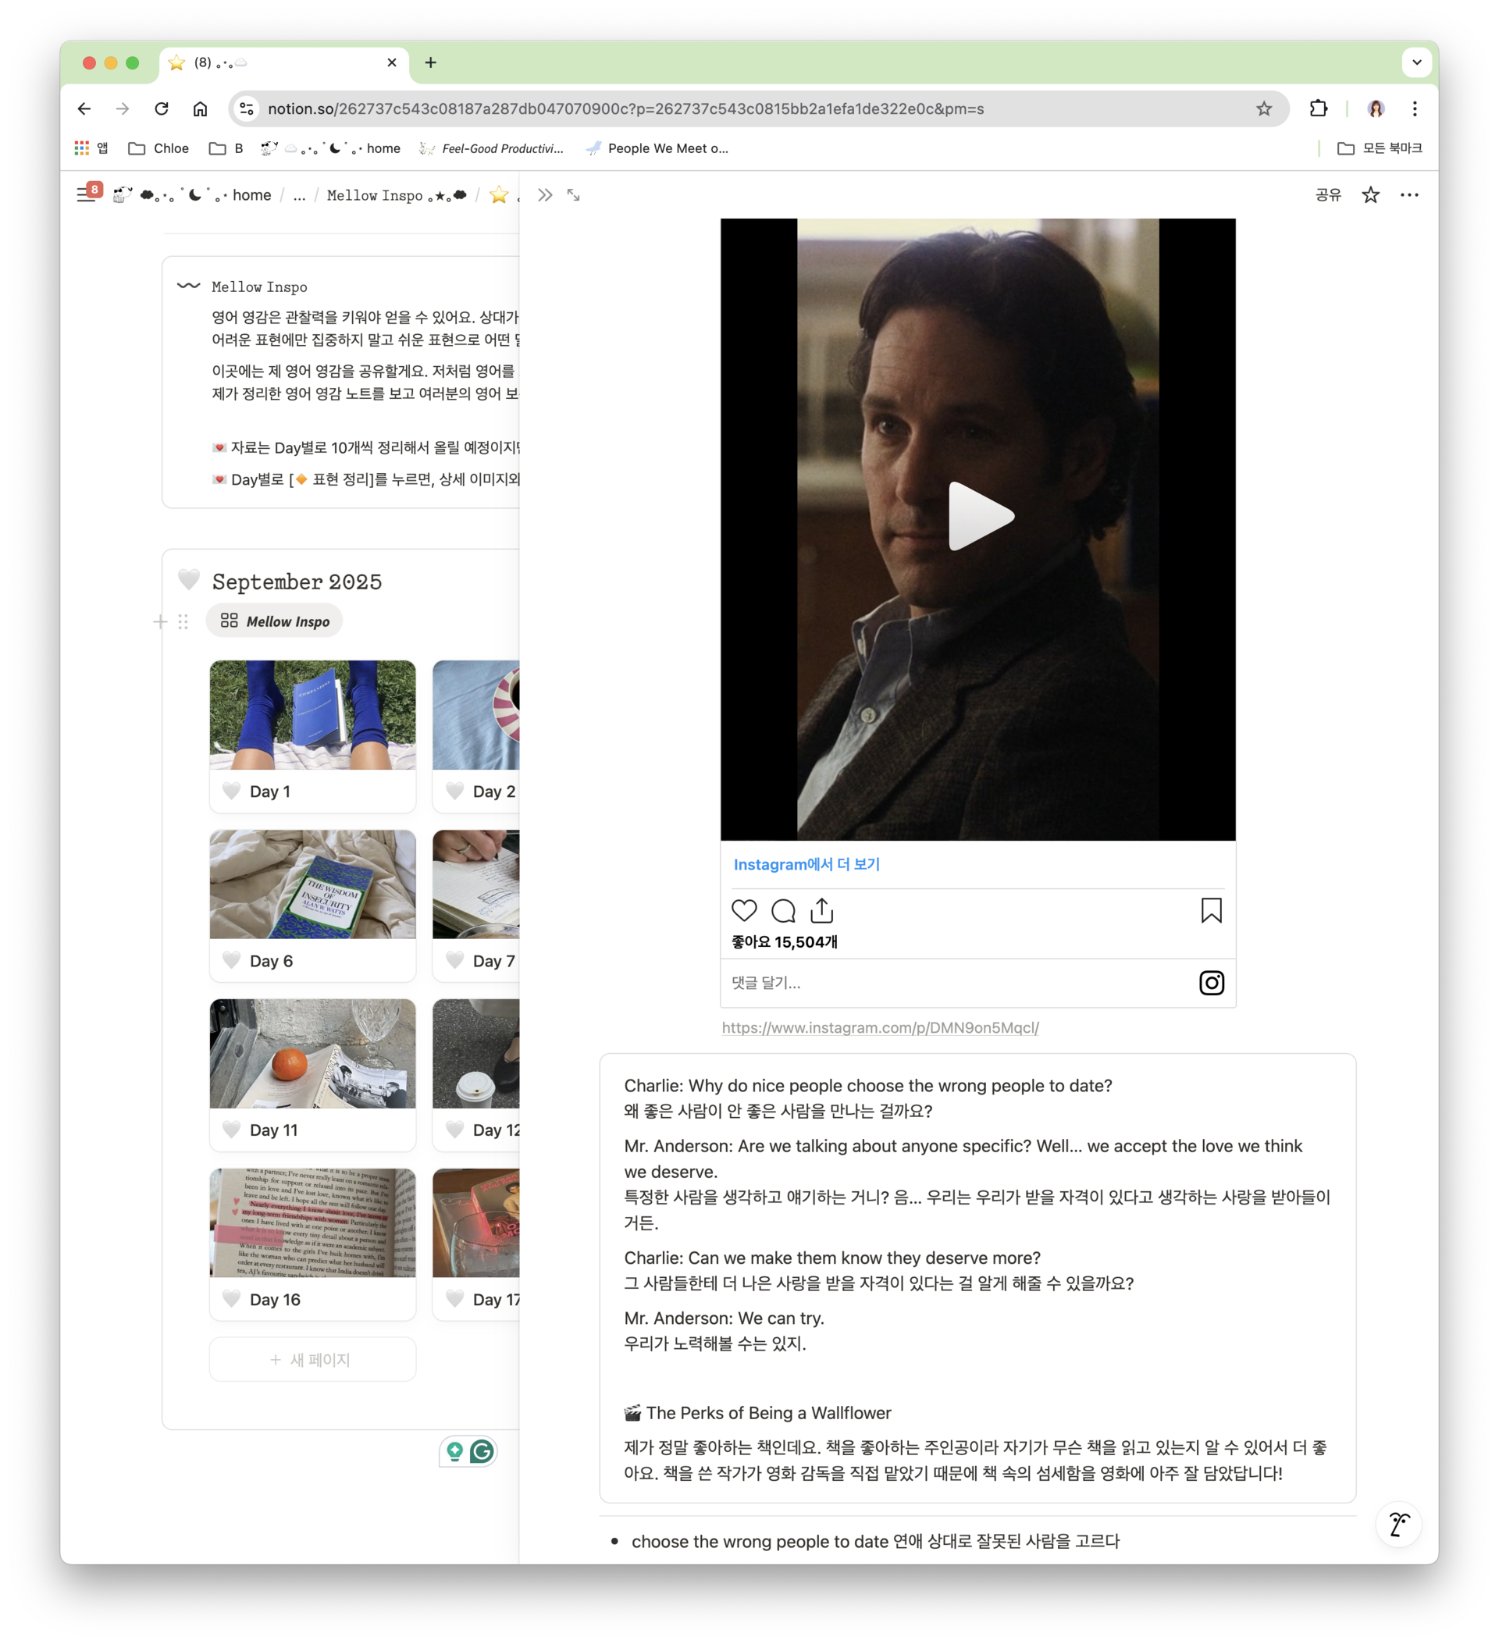1499x1644 pixels.
Task: Bookmark the page in Chrome address bar
Action: coord(1263,109)
